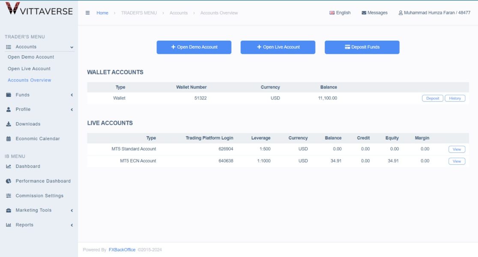The width and height of the screenshot is (478, 257).
Task: Expand the Profile submenu chevron
Action: (72, 110)
